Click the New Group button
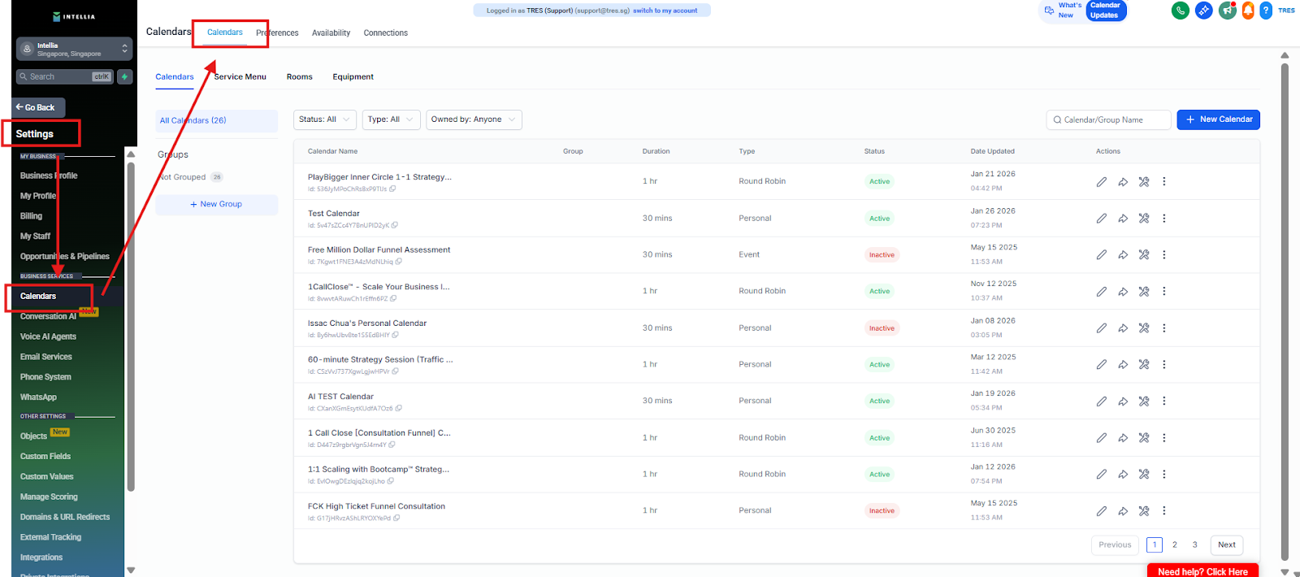 [216, 204]
